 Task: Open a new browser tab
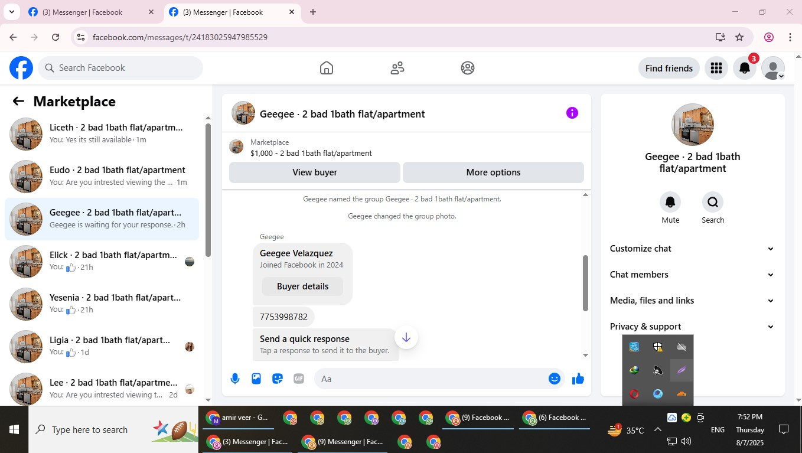click(x=313, y=12)
